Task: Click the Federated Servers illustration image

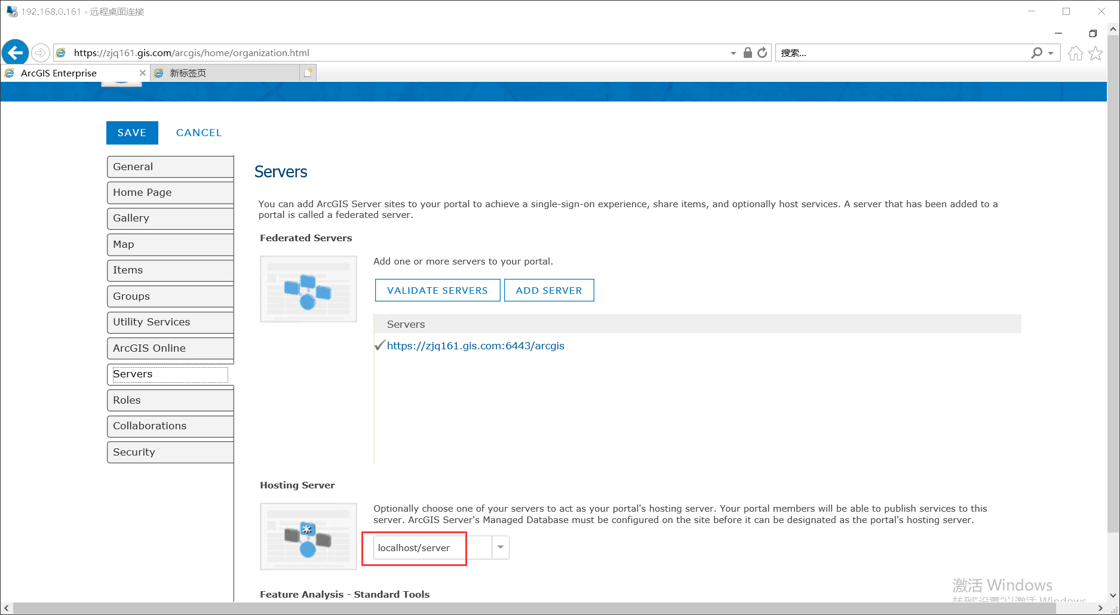Action: point(308,288)
